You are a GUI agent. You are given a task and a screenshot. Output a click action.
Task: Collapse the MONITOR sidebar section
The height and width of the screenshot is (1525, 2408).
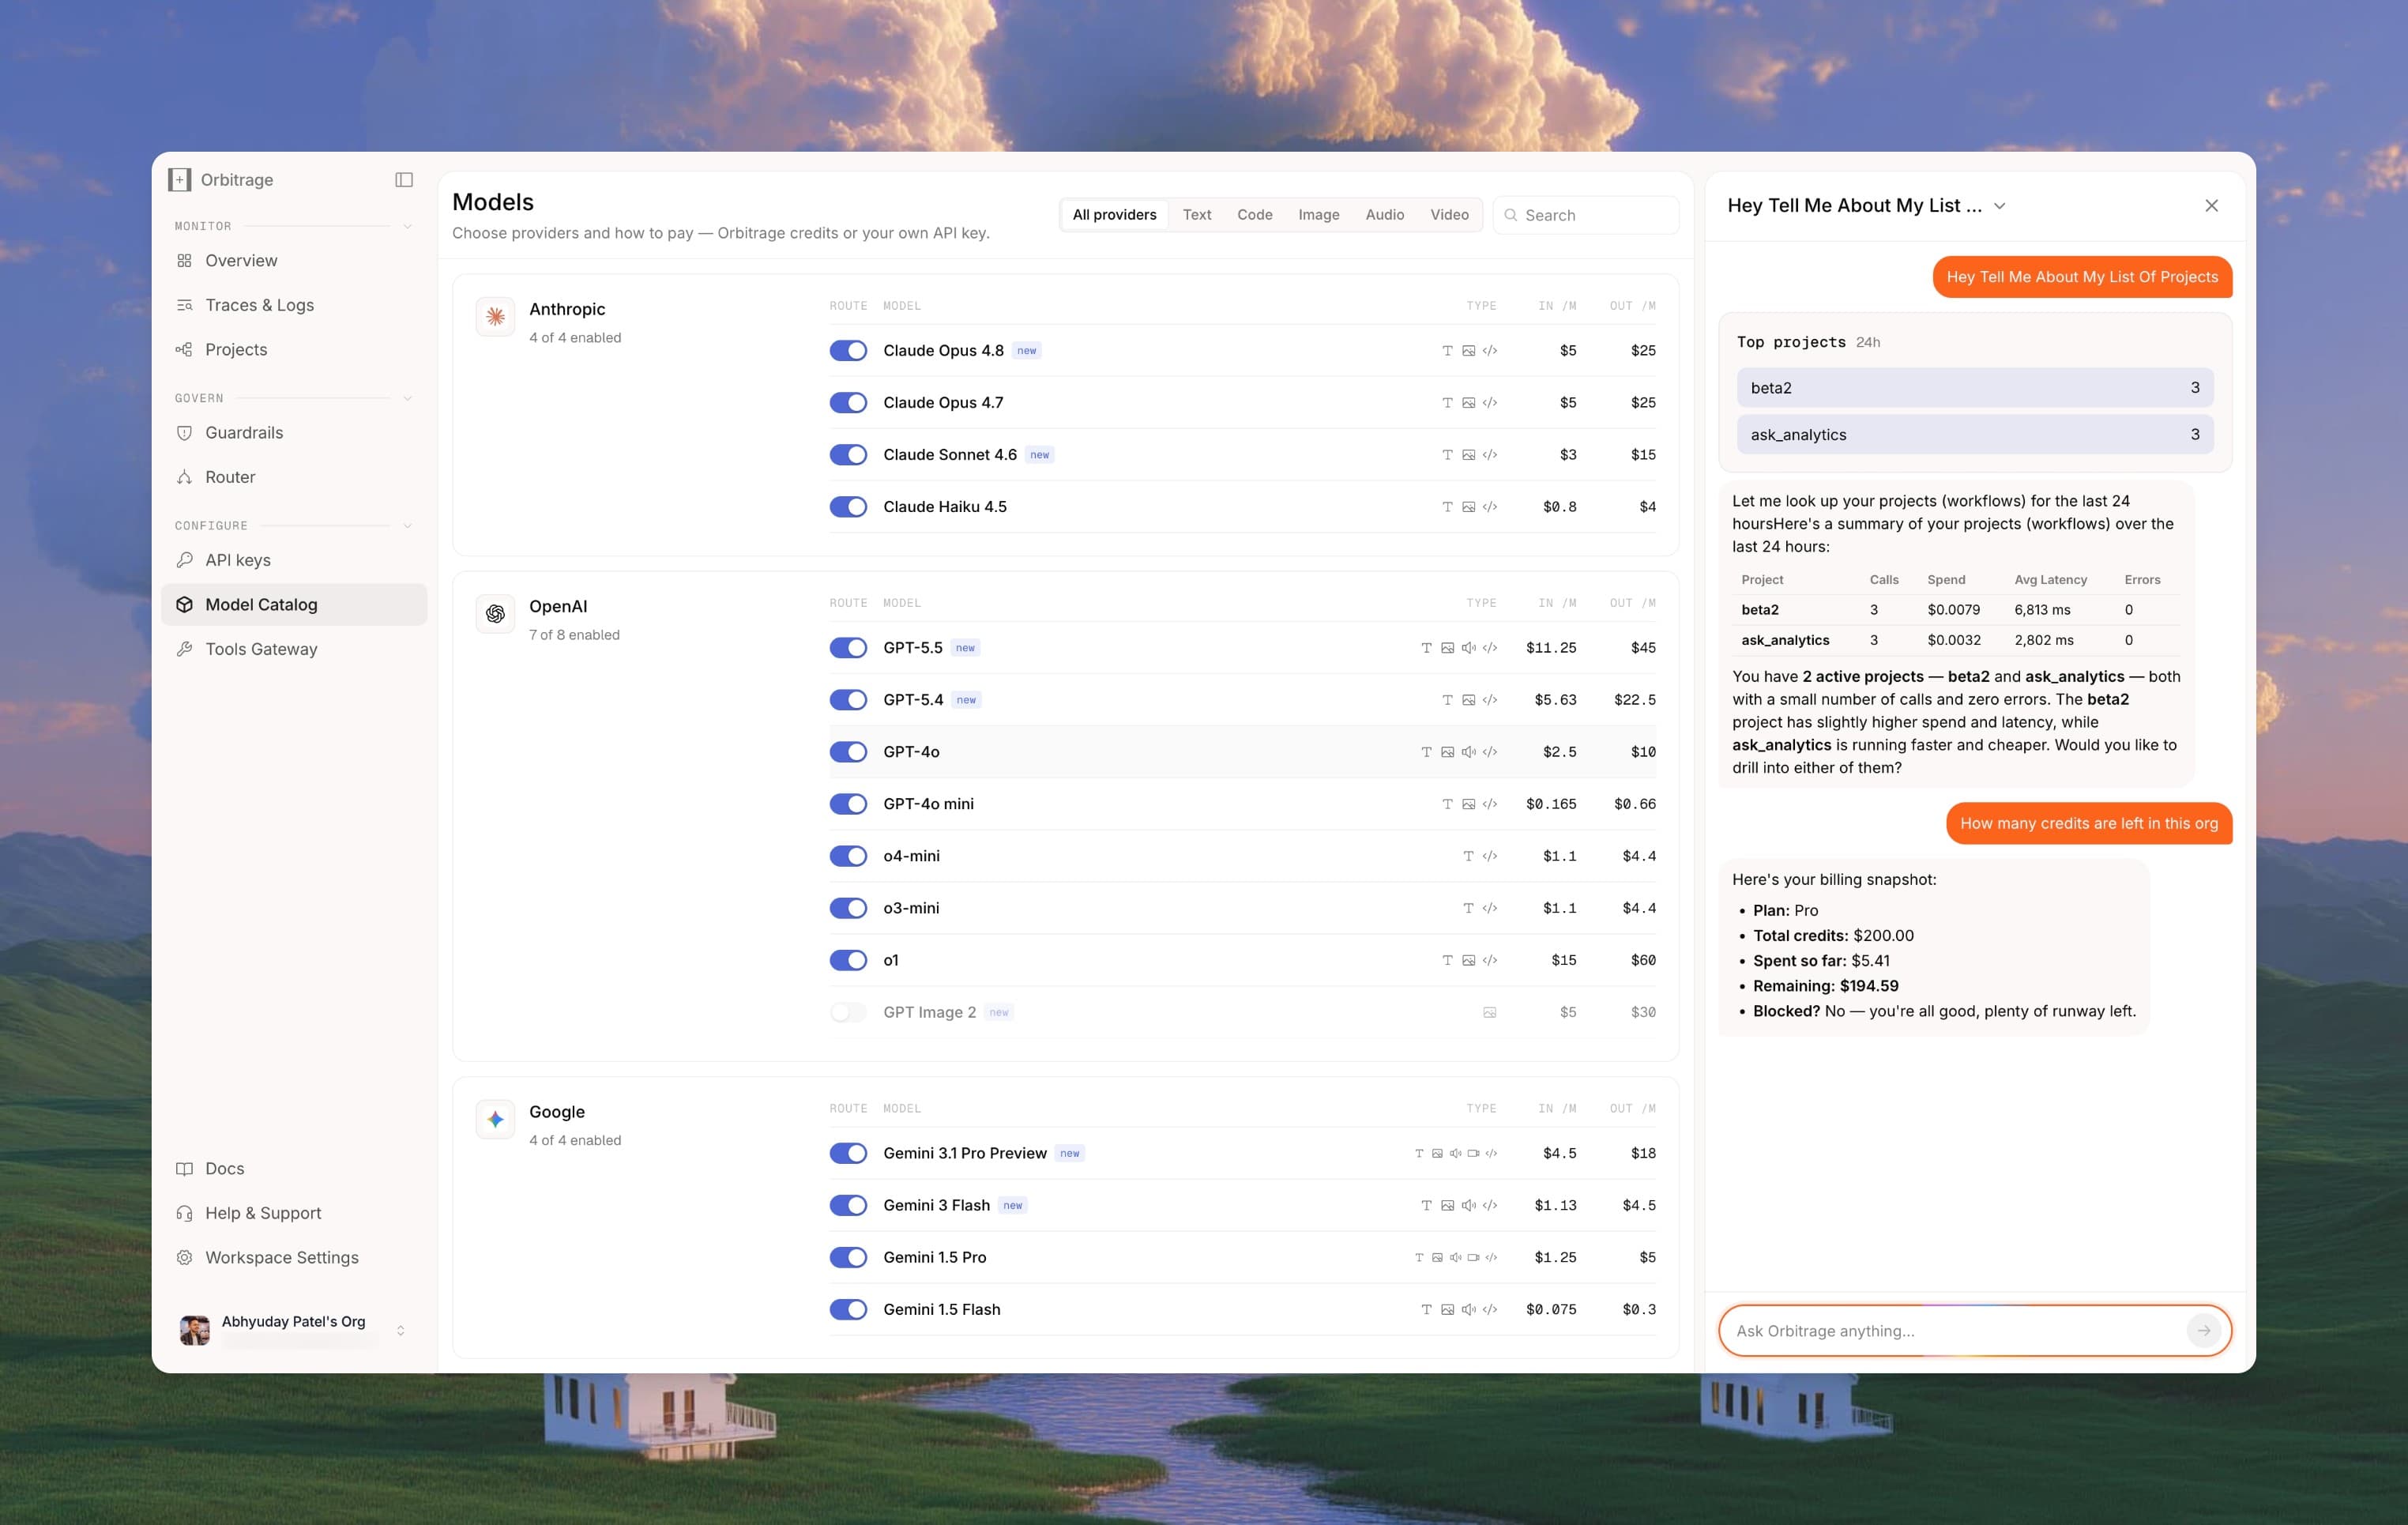coord(407,227)
